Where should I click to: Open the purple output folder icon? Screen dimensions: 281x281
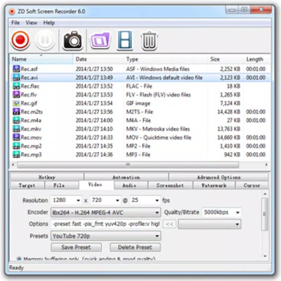pyautogui.click(x=100, y=40)
